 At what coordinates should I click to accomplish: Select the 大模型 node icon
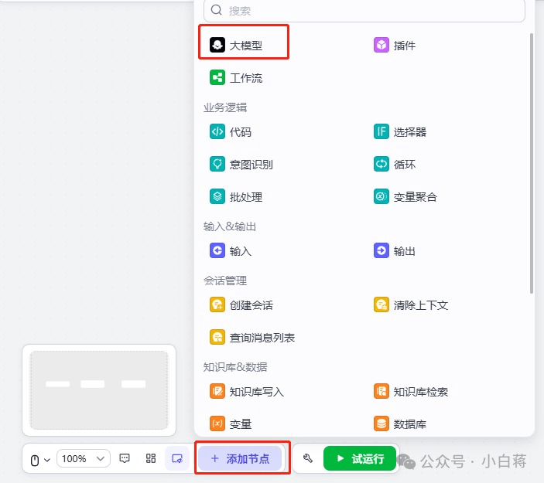click(217, 45)
